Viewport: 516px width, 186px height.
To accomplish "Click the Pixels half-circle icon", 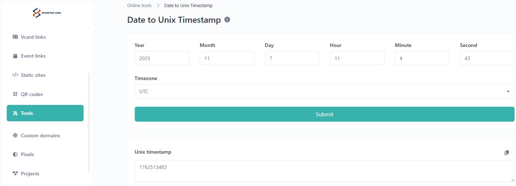I will 15,154.
